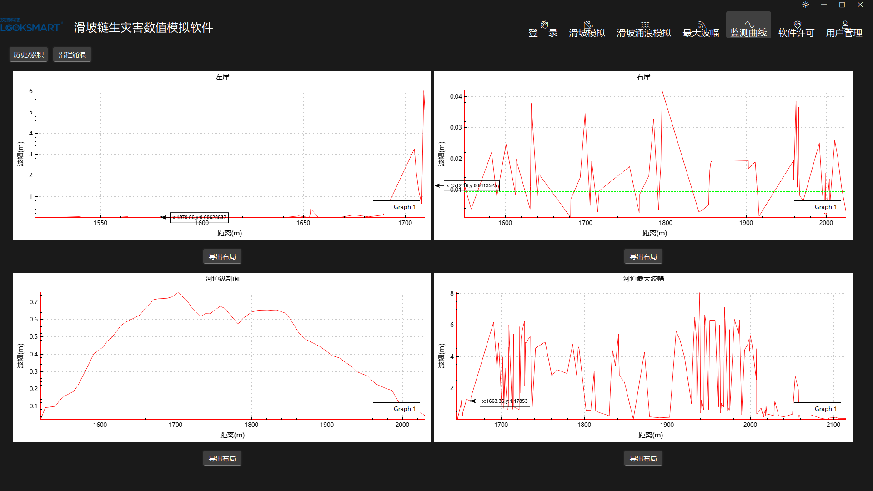Click the green cursor line in 左岸 chart

[161, 150]
